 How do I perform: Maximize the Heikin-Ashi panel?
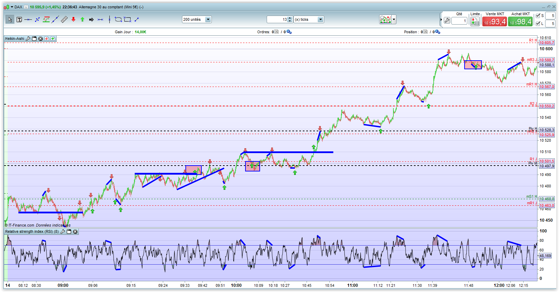tap(34, 38)
